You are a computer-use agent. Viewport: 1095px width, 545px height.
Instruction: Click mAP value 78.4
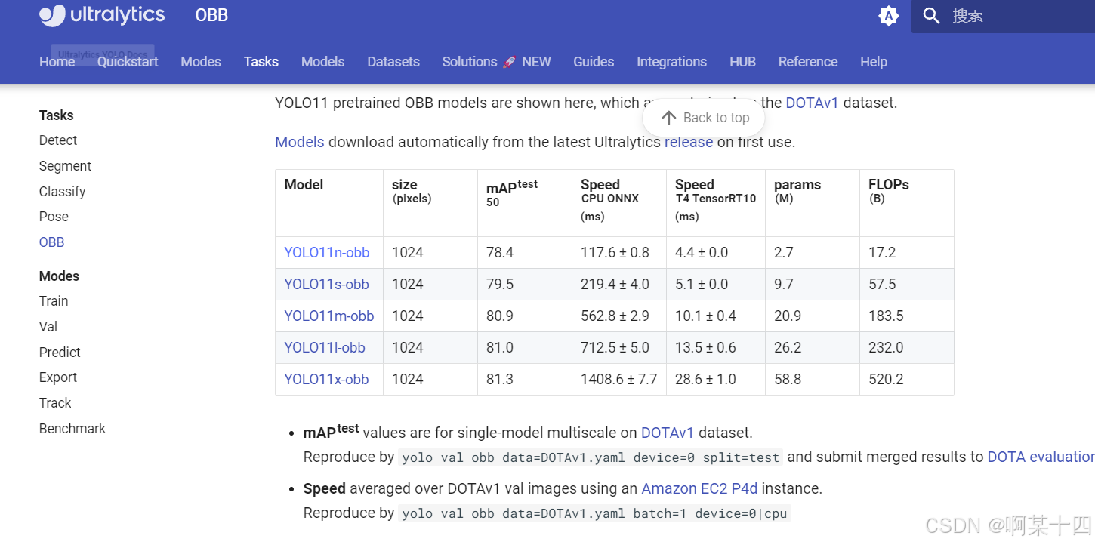(500, 253)
